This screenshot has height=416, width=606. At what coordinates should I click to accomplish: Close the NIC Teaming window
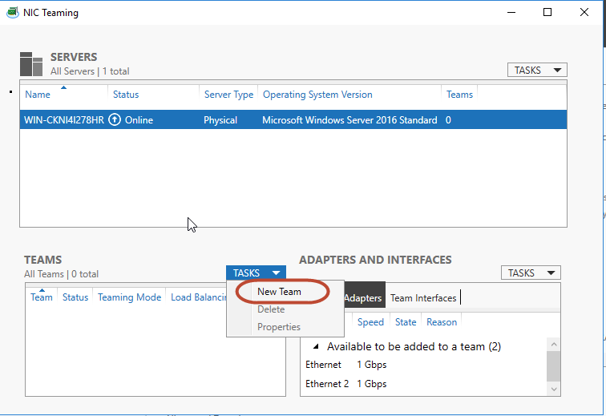coord(584,12)
